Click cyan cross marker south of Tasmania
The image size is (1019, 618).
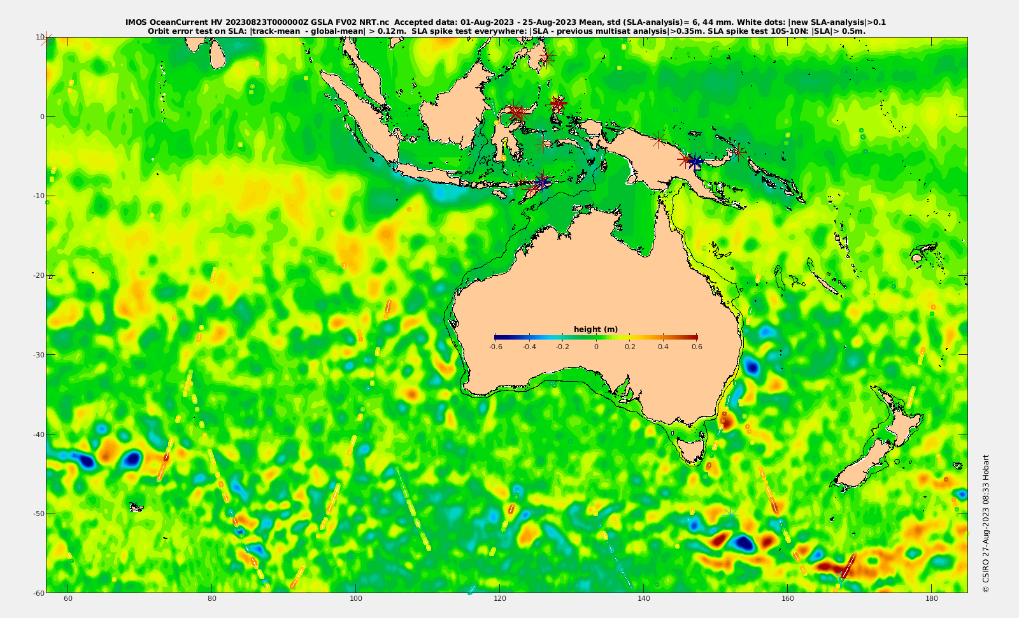(730, 514)
